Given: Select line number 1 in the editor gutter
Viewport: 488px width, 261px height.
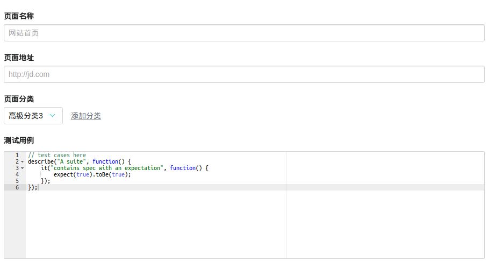Looking at the screenshot, I should [17, 155].
